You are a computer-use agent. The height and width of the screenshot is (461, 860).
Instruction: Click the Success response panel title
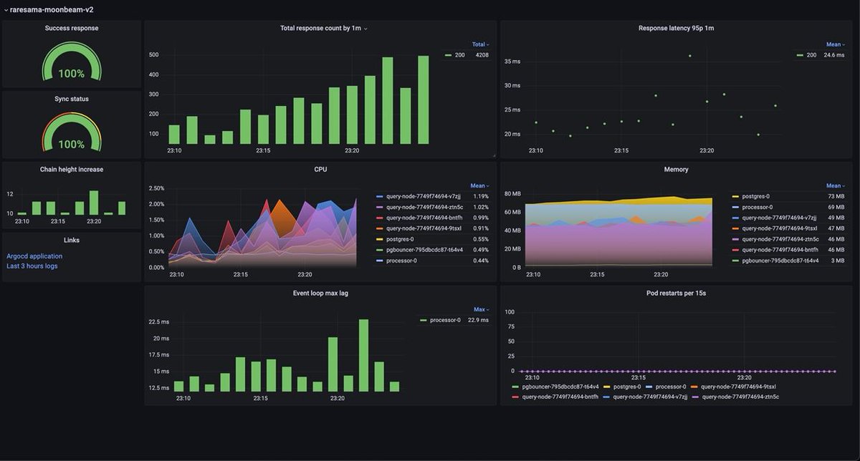72,29
